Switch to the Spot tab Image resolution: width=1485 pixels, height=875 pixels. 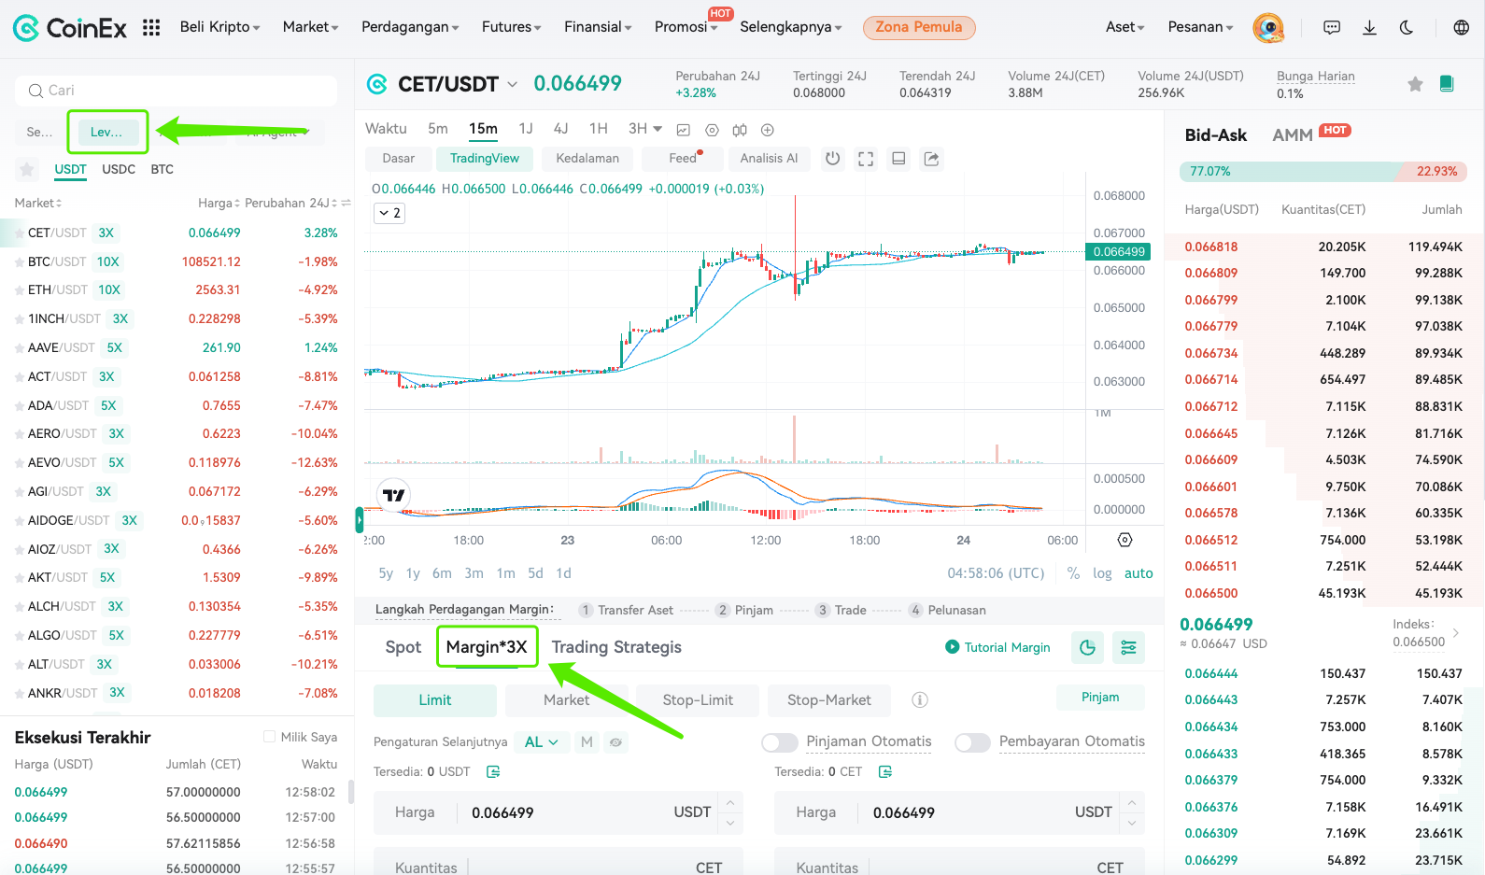point(403,647)
